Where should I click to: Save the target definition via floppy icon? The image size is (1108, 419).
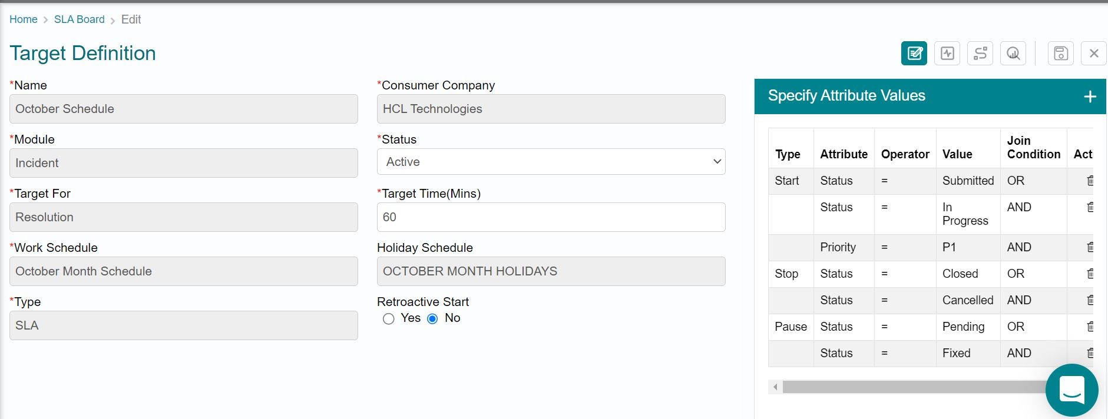1060,54
